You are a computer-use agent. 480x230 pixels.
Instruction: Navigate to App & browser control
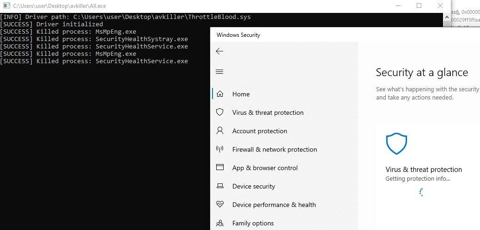pos(265,168)
